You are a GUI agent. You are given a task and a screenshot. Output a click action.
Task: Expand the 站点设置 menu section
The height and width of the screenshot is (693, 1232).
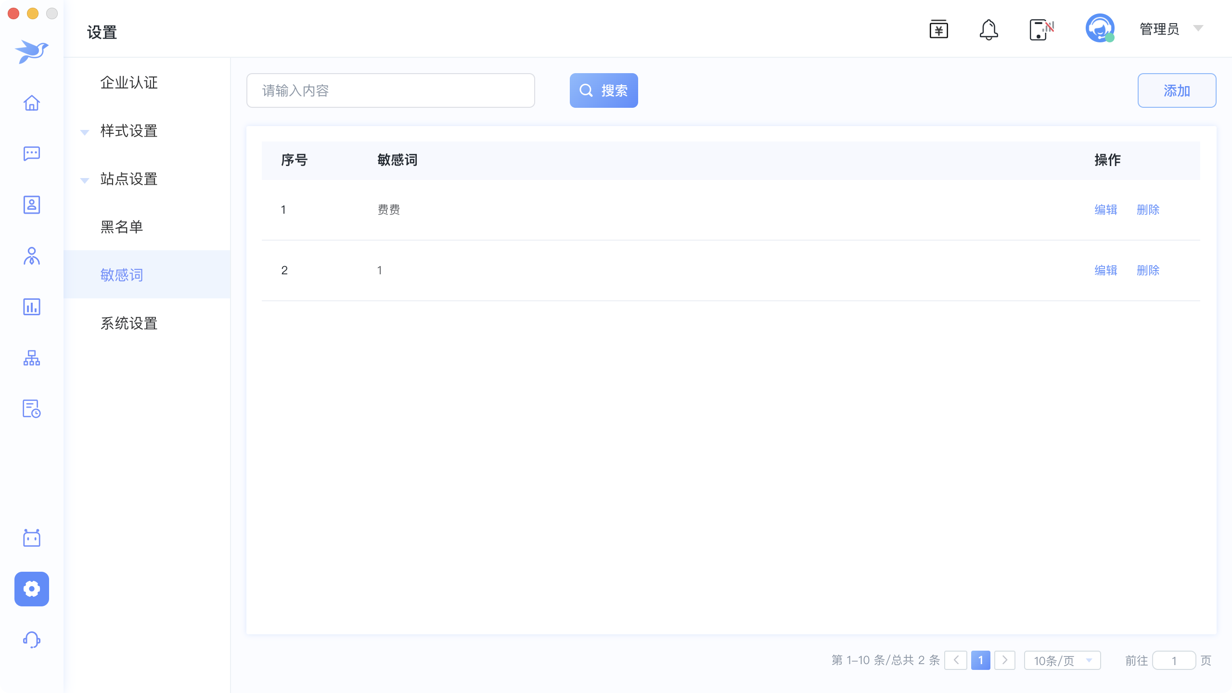[x=128, y=179]
